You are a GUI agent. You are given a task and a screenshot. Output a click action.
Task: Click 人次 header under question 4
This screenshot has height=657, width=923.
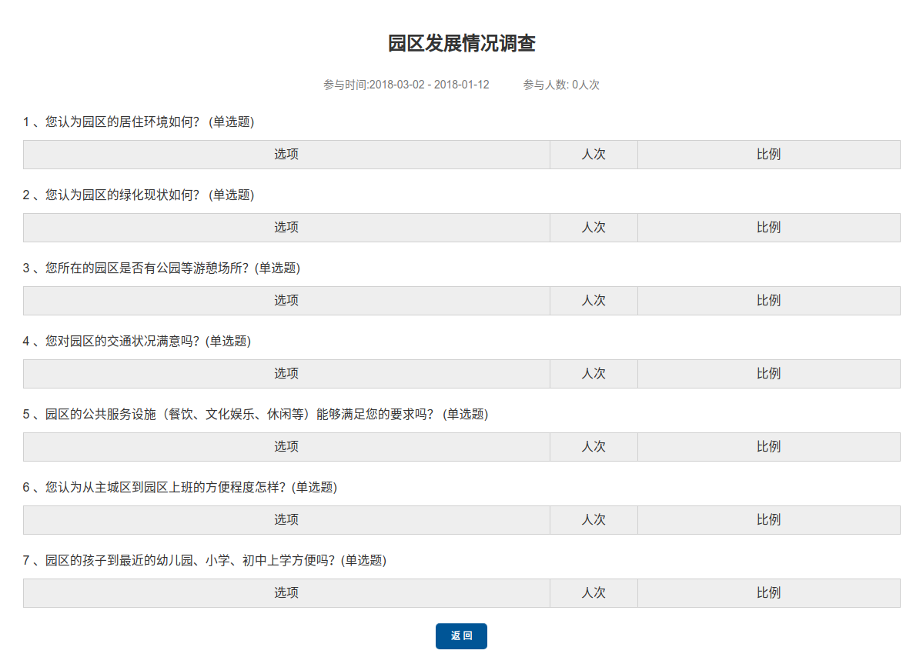(x=594, y=374)
